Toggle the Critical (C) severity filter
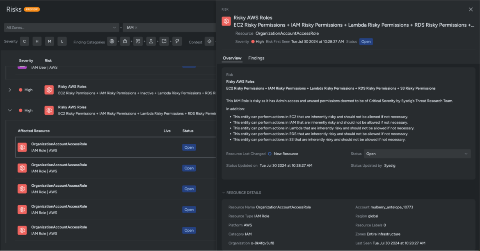 click(x=25, y=41)
